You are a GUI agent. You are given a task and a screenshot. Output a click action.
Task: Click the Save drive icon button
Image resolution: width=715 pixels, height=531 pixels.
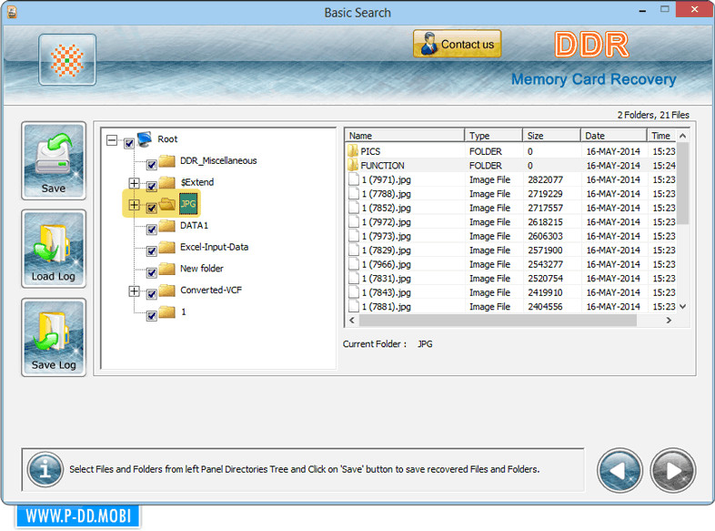click(x=54, y=160)
